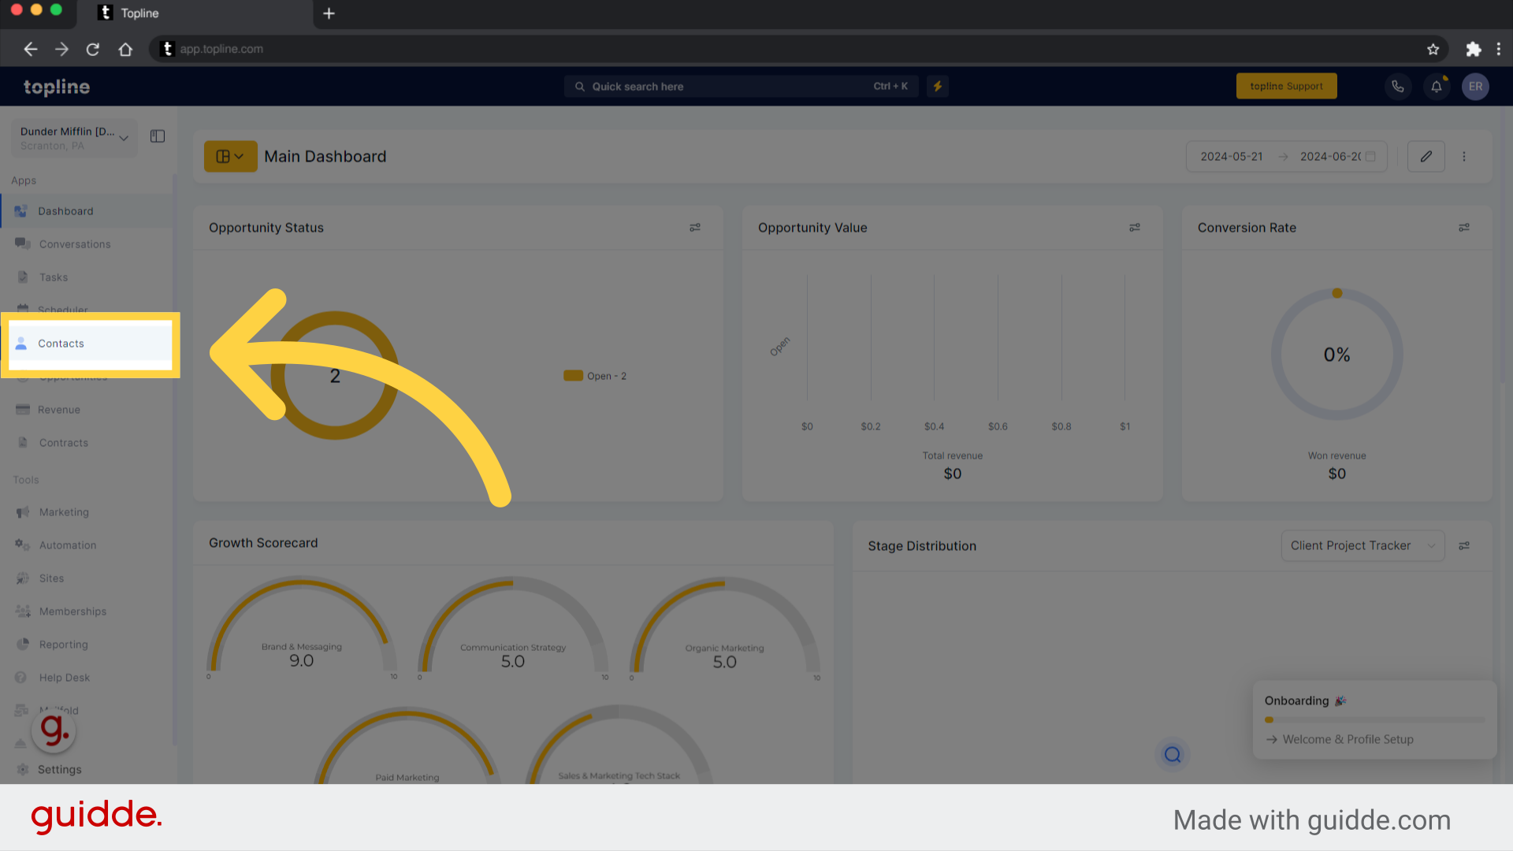Screen dimensions: 1513x851
Task: Open Conversion Rate widget filter settings
Action: (x=1463, y=228)
